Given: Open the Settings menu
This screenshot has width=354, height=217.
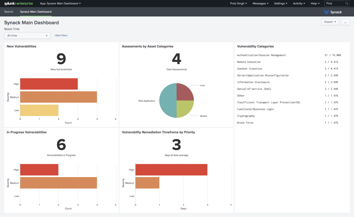Looking at the screenshot, I should 281,3.
